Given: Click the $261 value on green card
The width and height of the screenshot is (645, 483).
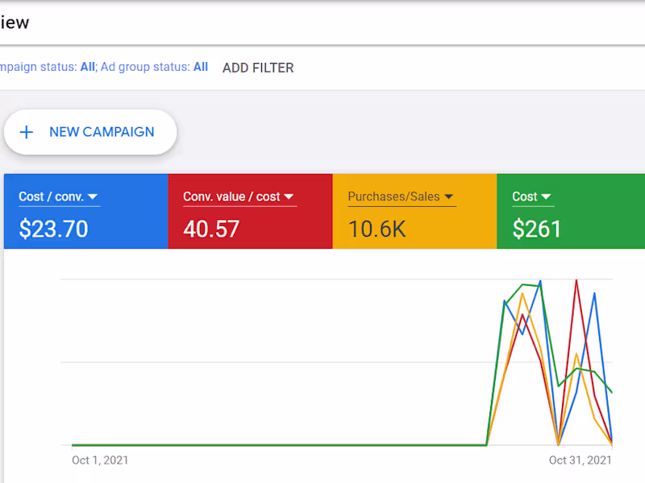Looking at the screenshot, I should click(537, 229).
